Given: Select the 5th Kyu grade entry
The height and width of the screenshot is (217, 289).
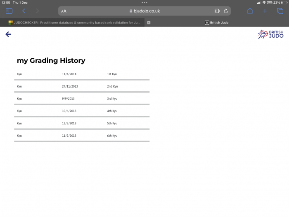Looking at the screenshot, I should click(112, 123).
